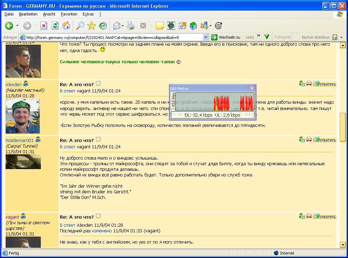This screenshot has width=348, height=258.
Task: Click ответить in Alexden's post
Action: click(x=324, y=84)
